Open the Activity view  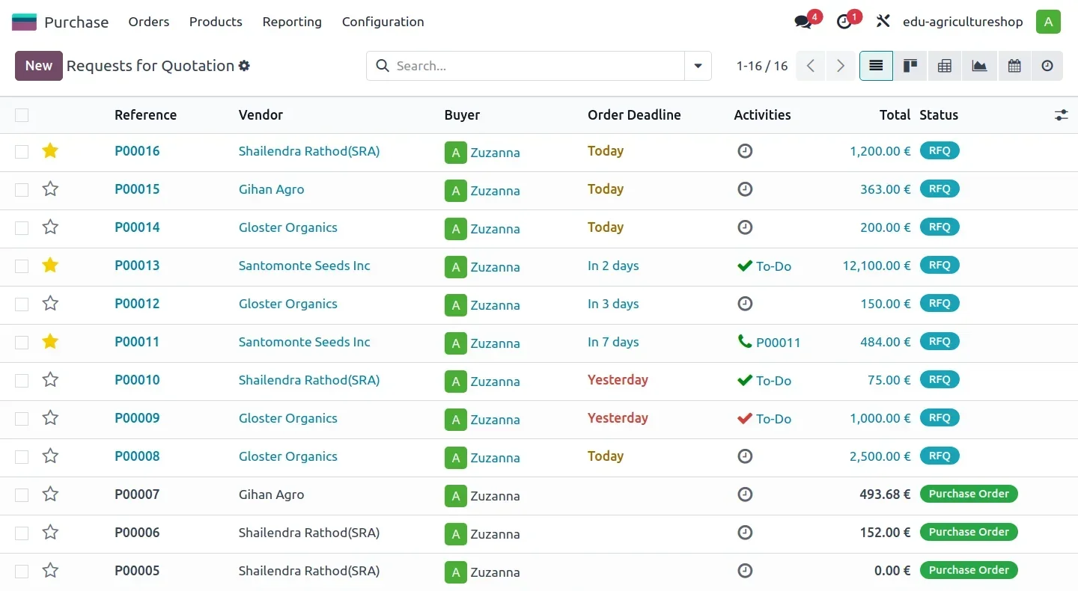point(1047,66)
